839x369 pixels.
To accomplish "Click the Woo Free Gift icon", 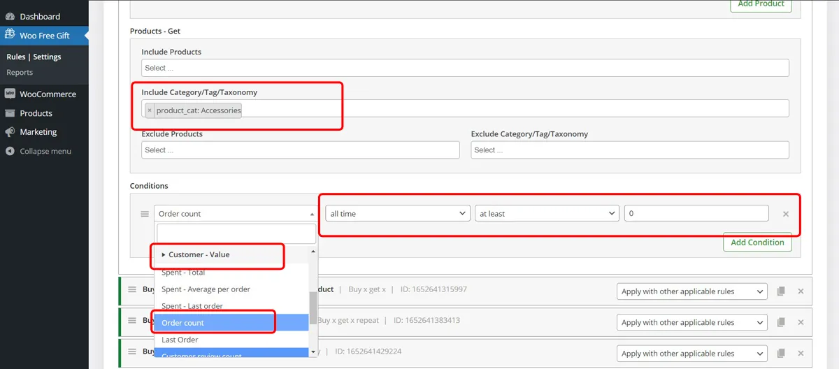I will (10, 35).
